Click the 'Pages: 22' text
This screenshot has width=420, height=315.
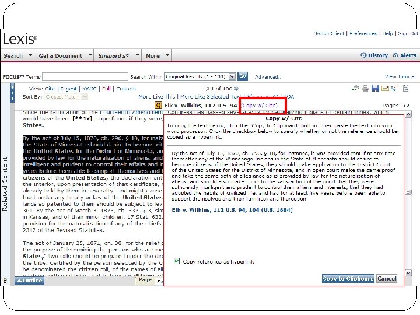coord(396,106)
